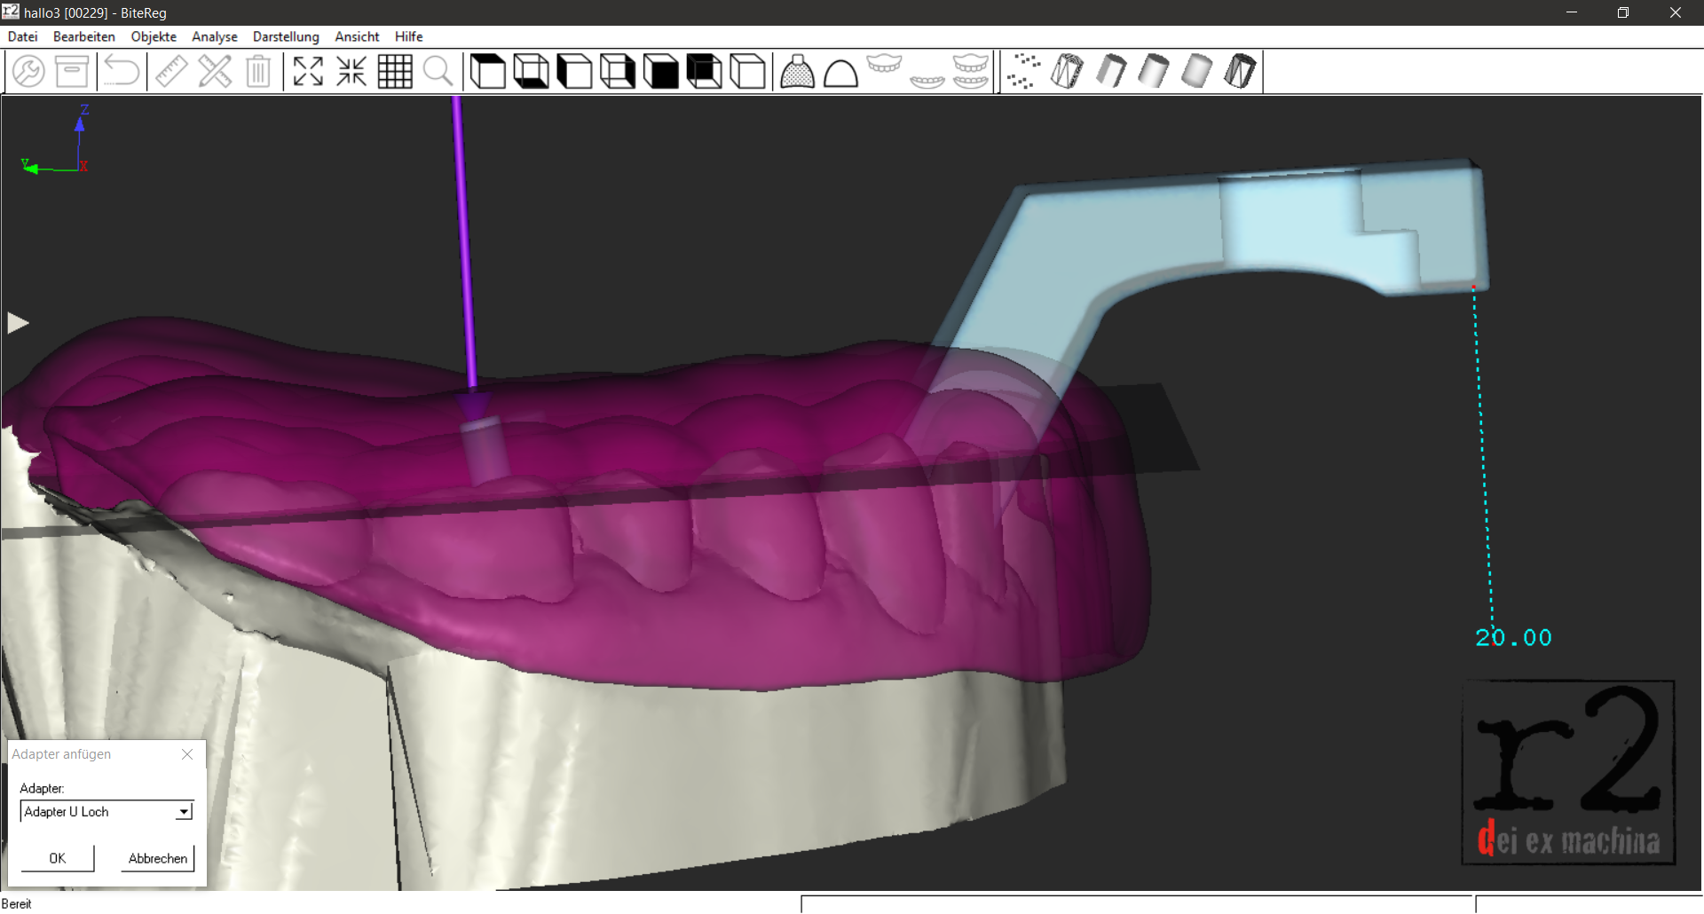The image size is (1704, 914).
Task: Click the trash can delete icon
Action: pos(258,71)
